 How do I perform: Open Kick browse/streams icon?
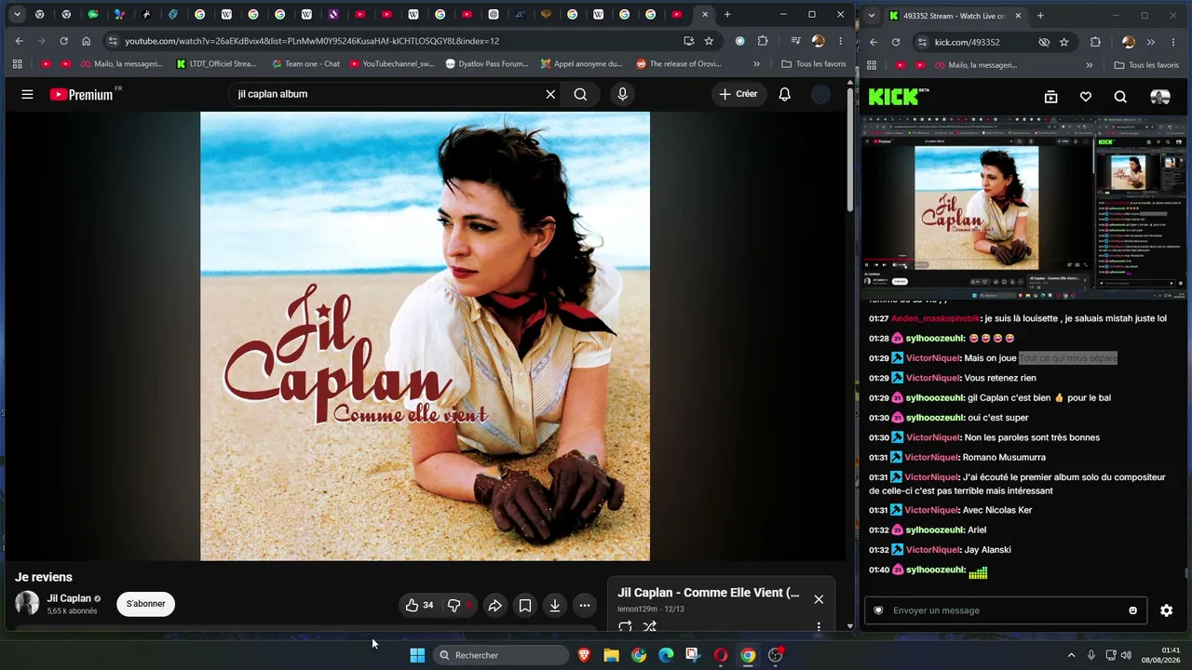pos(1050,97)
